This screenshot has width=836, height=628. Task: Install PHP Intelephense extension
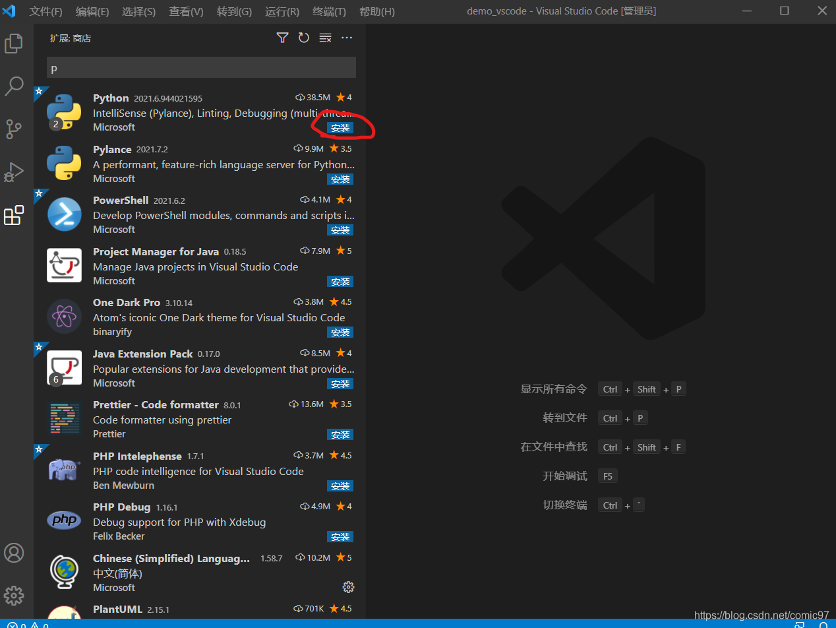pyautogui.click(x=340, y=486)
